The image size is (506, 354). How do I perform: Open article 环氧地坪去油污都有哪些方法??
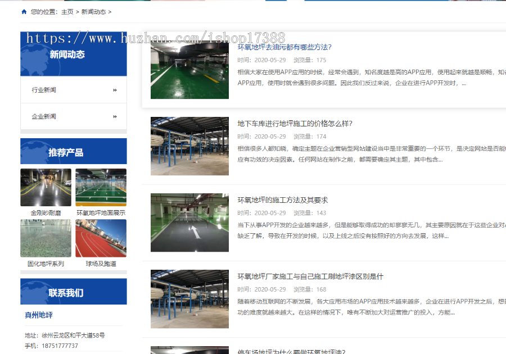coord(284,47)
